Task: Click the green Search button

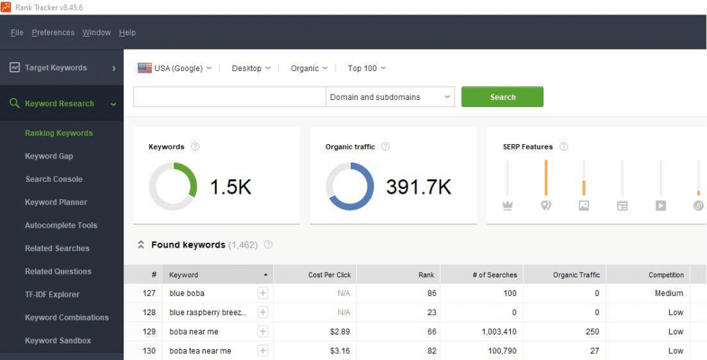Action: click(x=503, y=97)
